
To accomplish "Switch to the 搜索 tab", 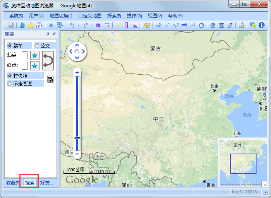I will pos(30,183).
